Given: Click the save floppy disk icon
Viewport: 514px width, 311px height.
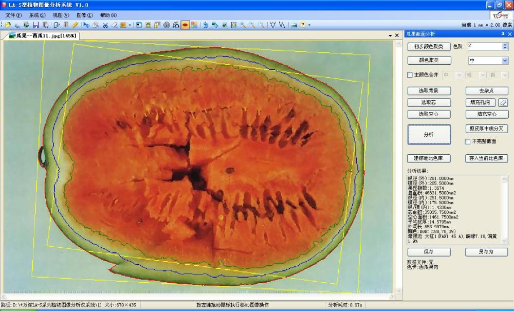Looking at the screenshot, I should pyautogui.click(x=35, y=25).
